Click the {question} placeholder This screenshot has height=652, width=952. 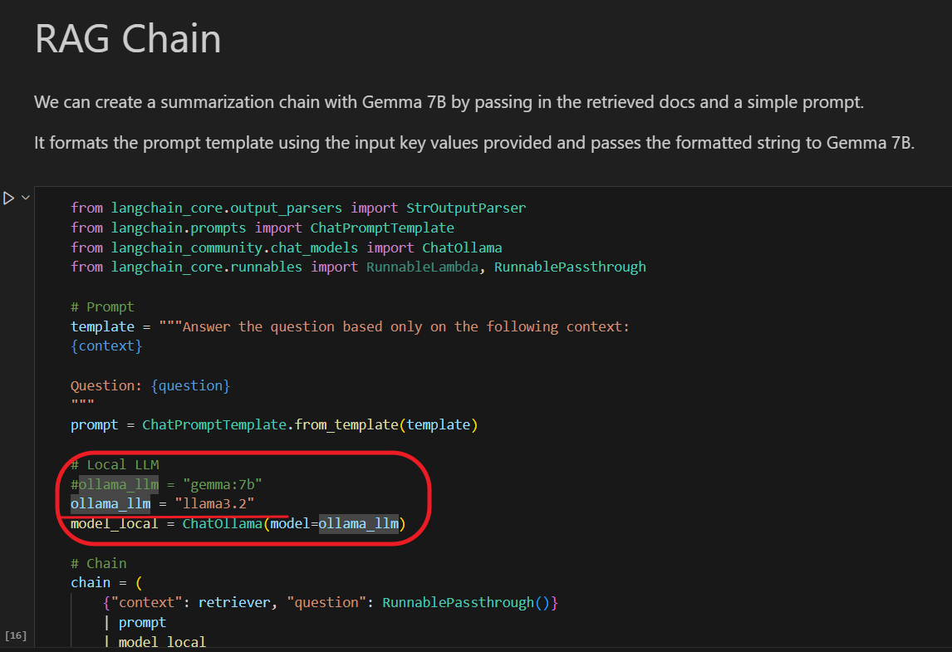click(190, 385)
